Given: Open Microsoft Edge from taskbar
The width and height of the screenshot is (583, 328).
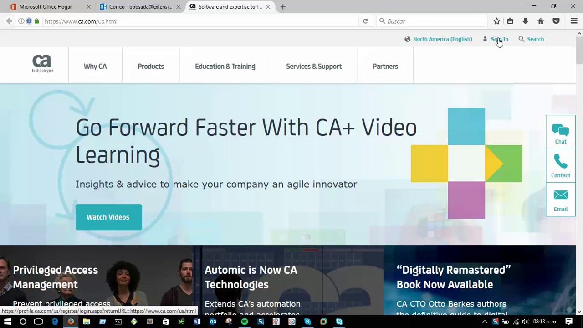Looking at the screenshot, I should pos(55,322).
